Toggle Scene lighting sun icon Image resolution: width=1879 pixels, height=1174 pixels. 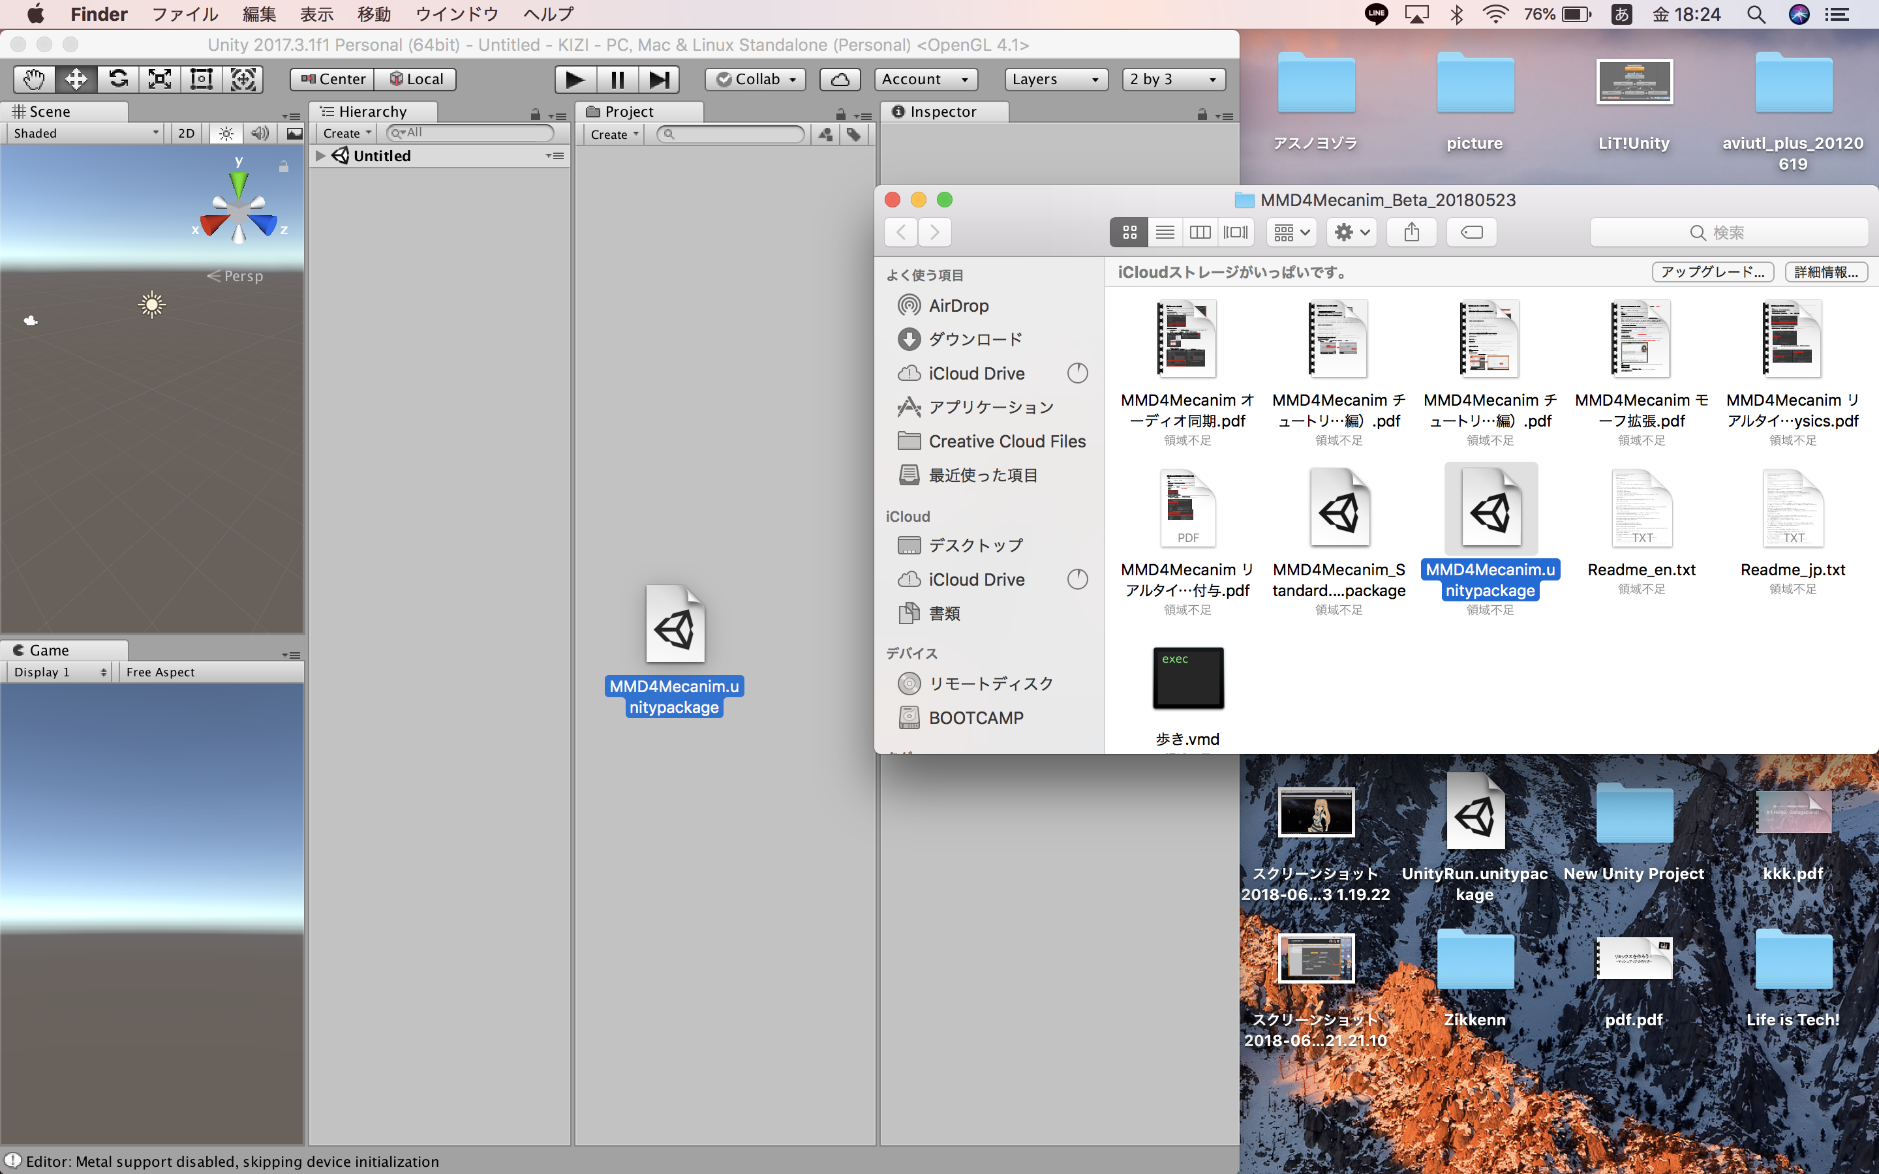[226, 134]
